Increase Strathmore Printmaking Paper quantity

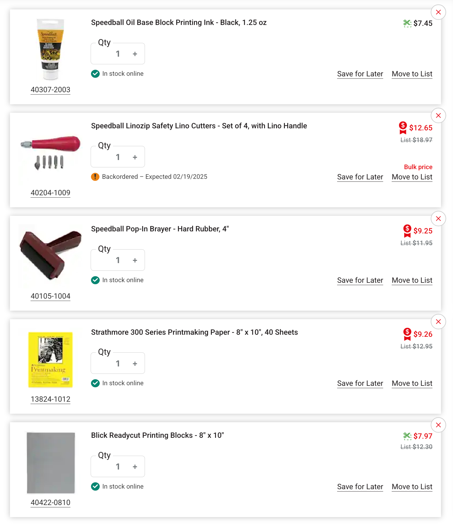tap(135, 364)
